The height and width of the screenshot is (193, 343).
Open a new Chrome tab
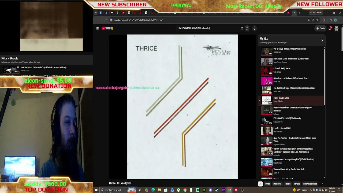(299, 13)
